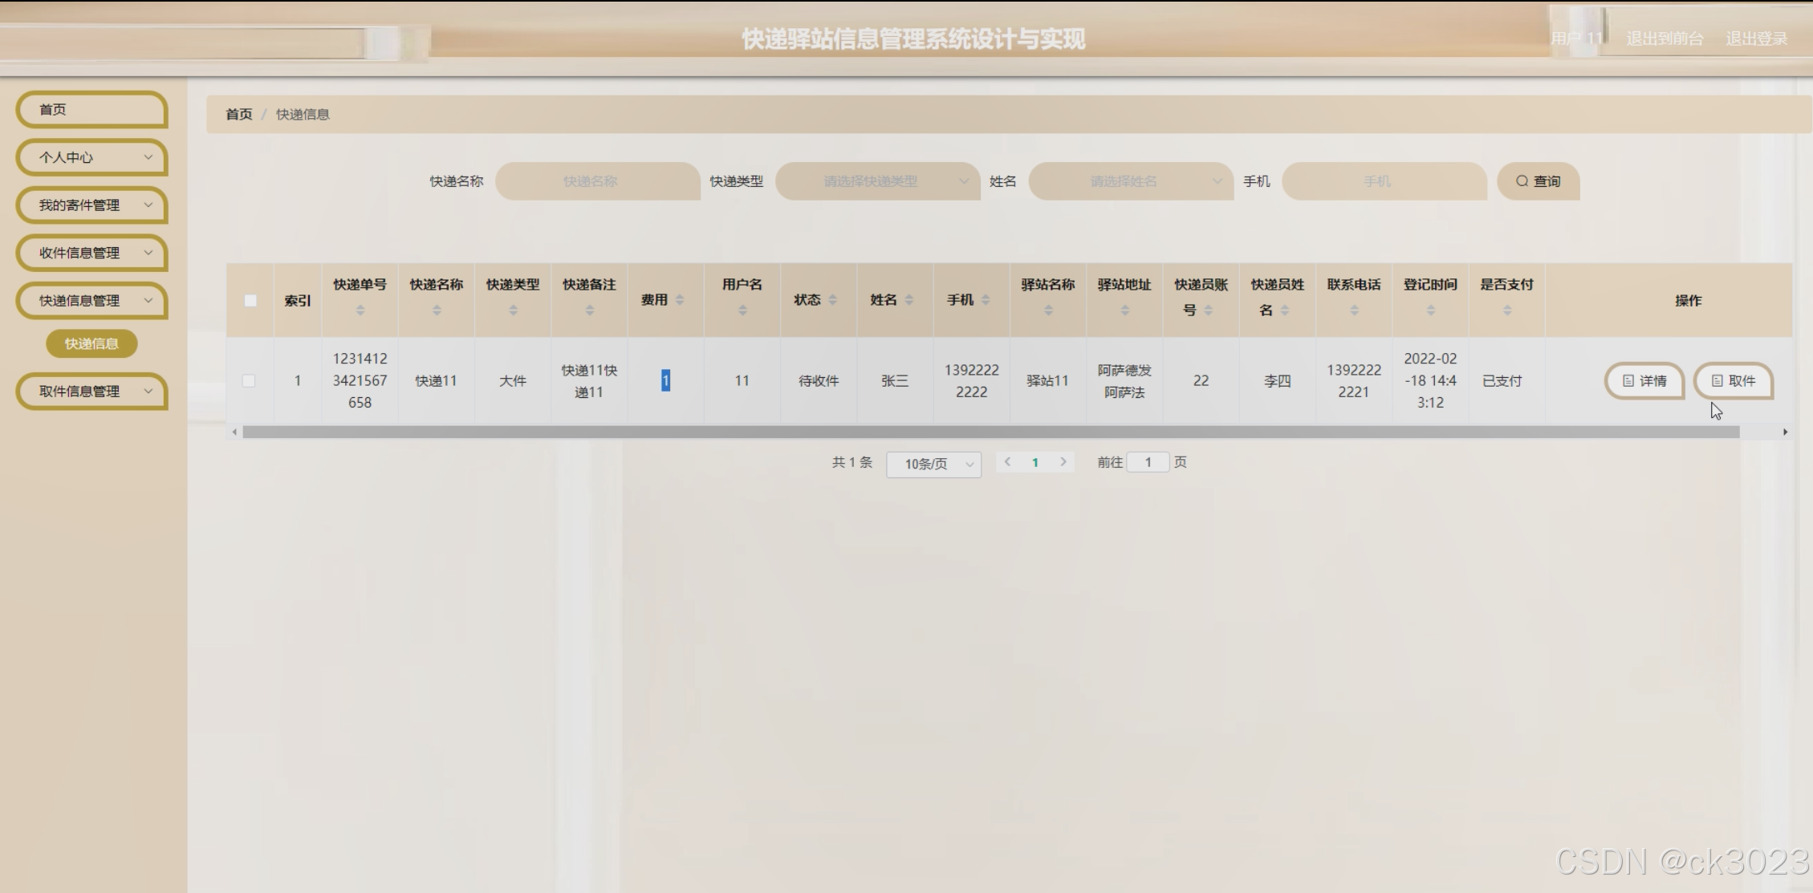Screen dimensions: 1813x893
Task: Sort by 手机 column sort arrows
Action: click(986, 300)
